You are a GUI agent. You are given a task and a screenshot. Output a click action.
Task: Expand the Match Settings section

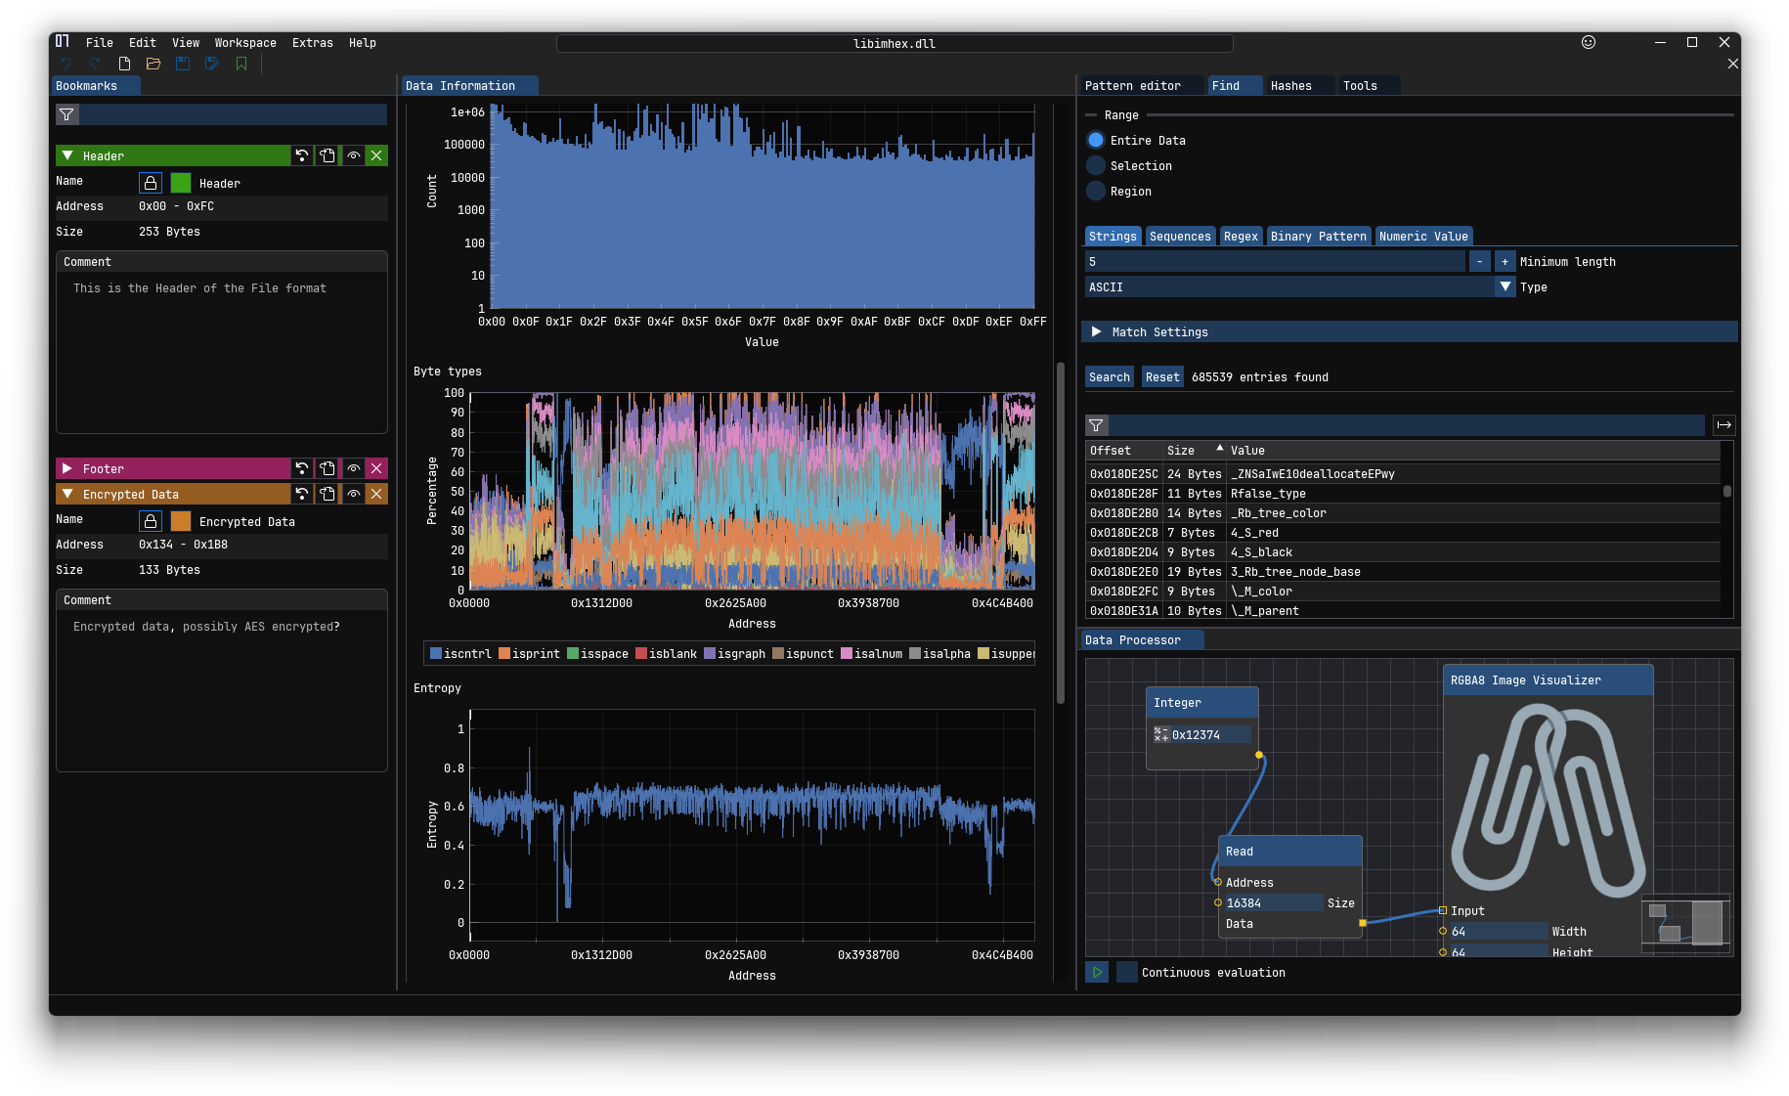point(1097,332)
